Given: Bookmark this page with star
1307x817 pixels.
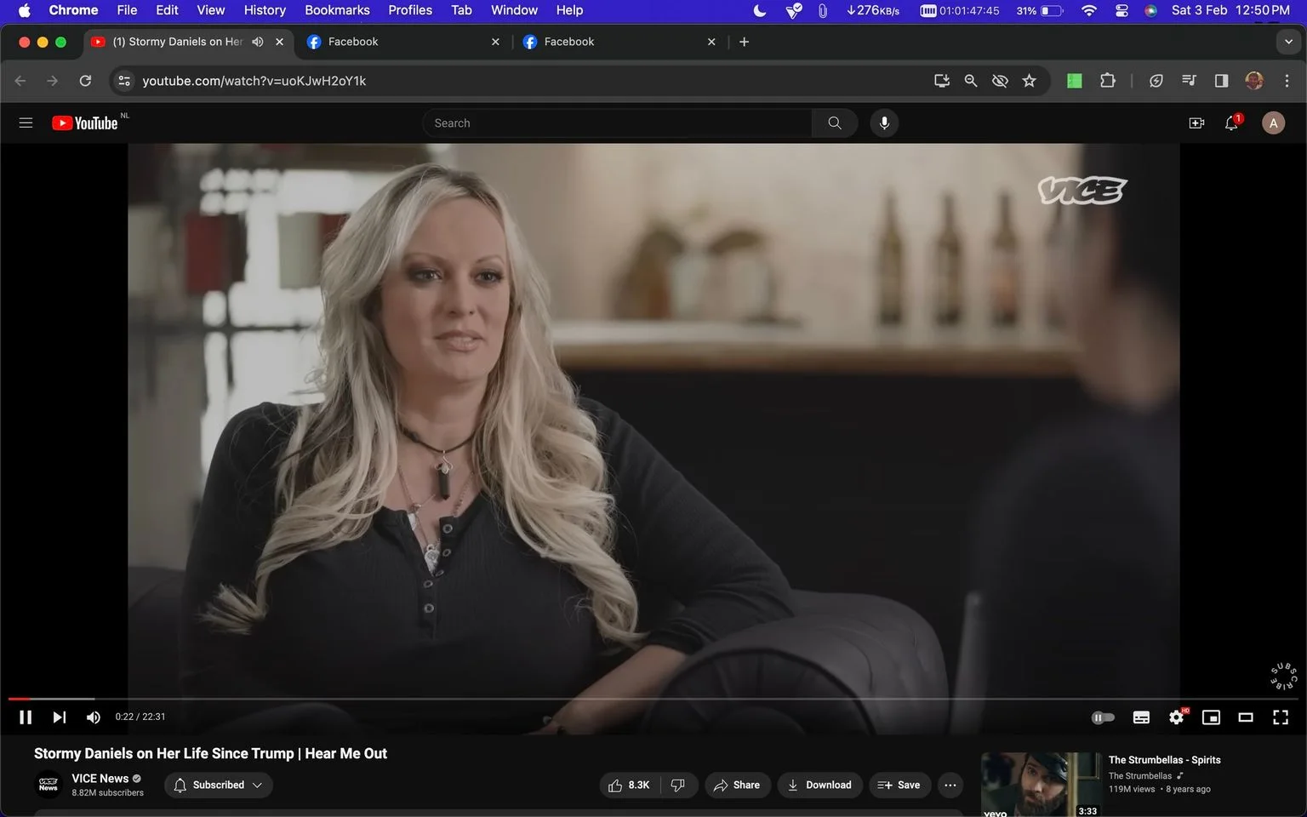Looking at the screenshot, I should pos(1030,81).
